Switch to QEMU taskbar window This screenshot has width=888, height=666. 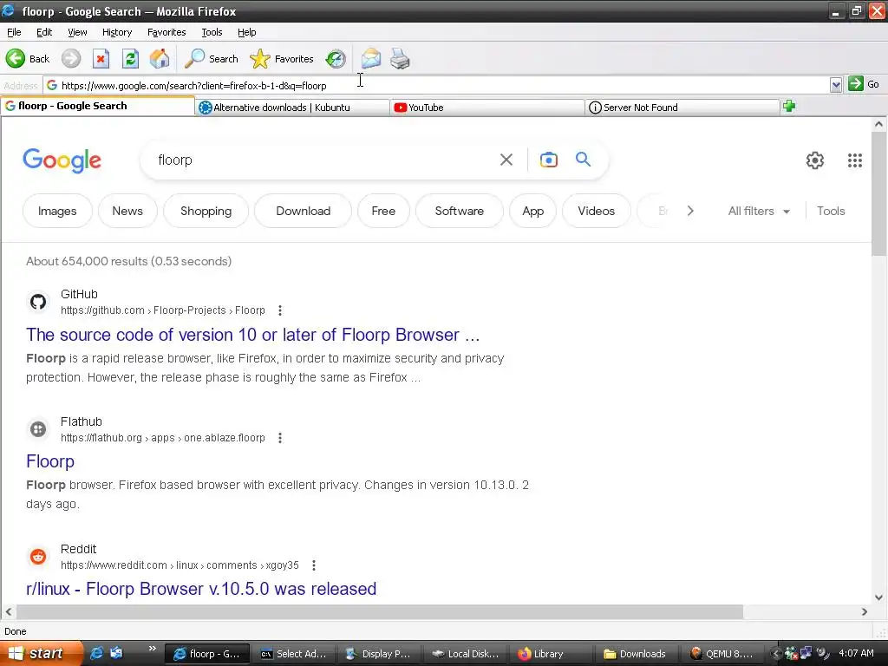click(723, 654)
